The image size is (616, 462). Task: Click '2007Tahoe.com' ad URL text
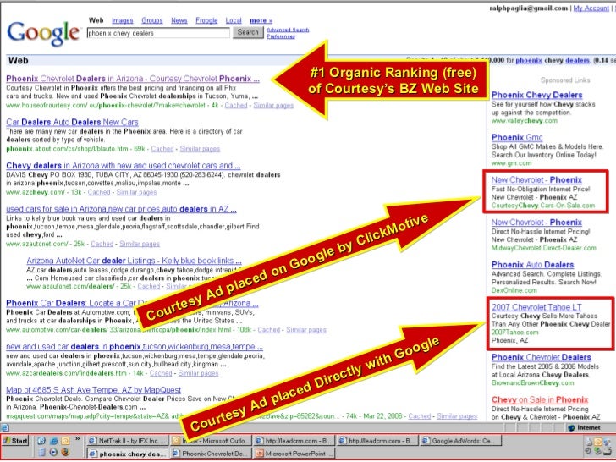click(514, 333)
